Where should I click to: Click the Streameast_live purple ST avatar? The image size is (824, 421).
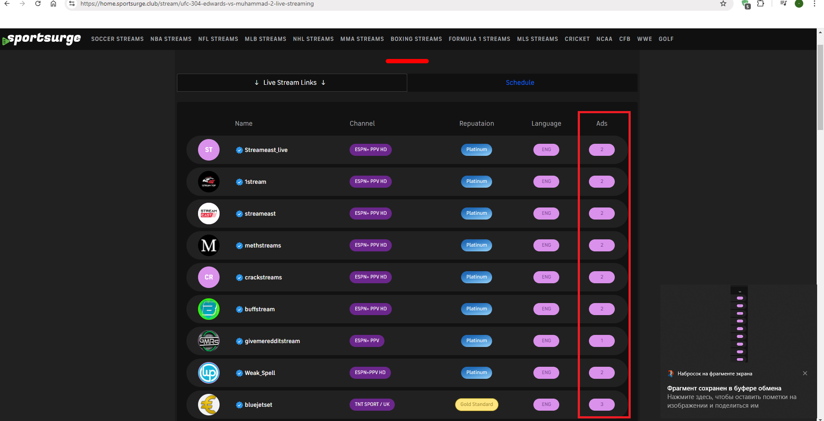coord(209,150)
